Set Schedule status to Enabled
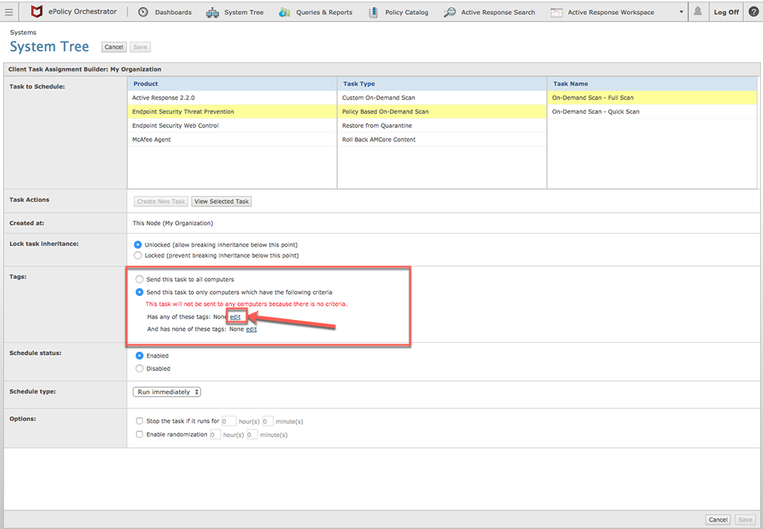Viewport: 763px width, 529px height. tap(139, 356)
